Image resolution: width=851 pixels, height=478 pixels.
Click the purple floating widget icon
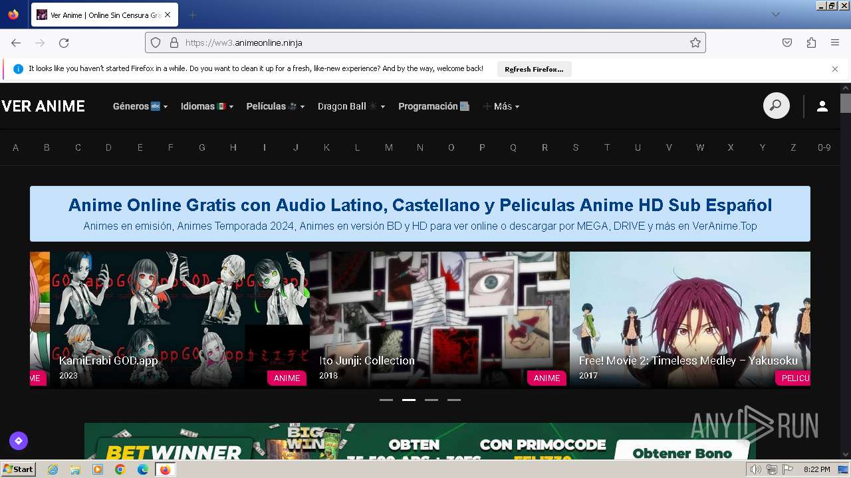click(x=19, y=440)
